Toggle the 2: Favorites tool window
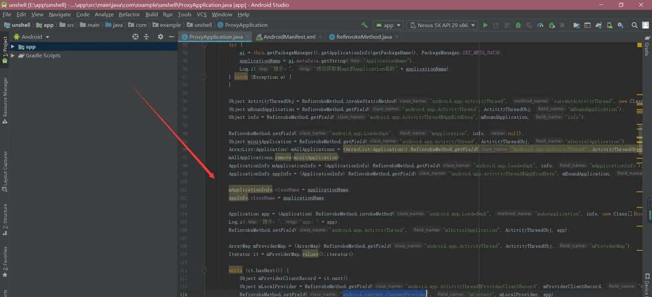 [x=5, y=262]
